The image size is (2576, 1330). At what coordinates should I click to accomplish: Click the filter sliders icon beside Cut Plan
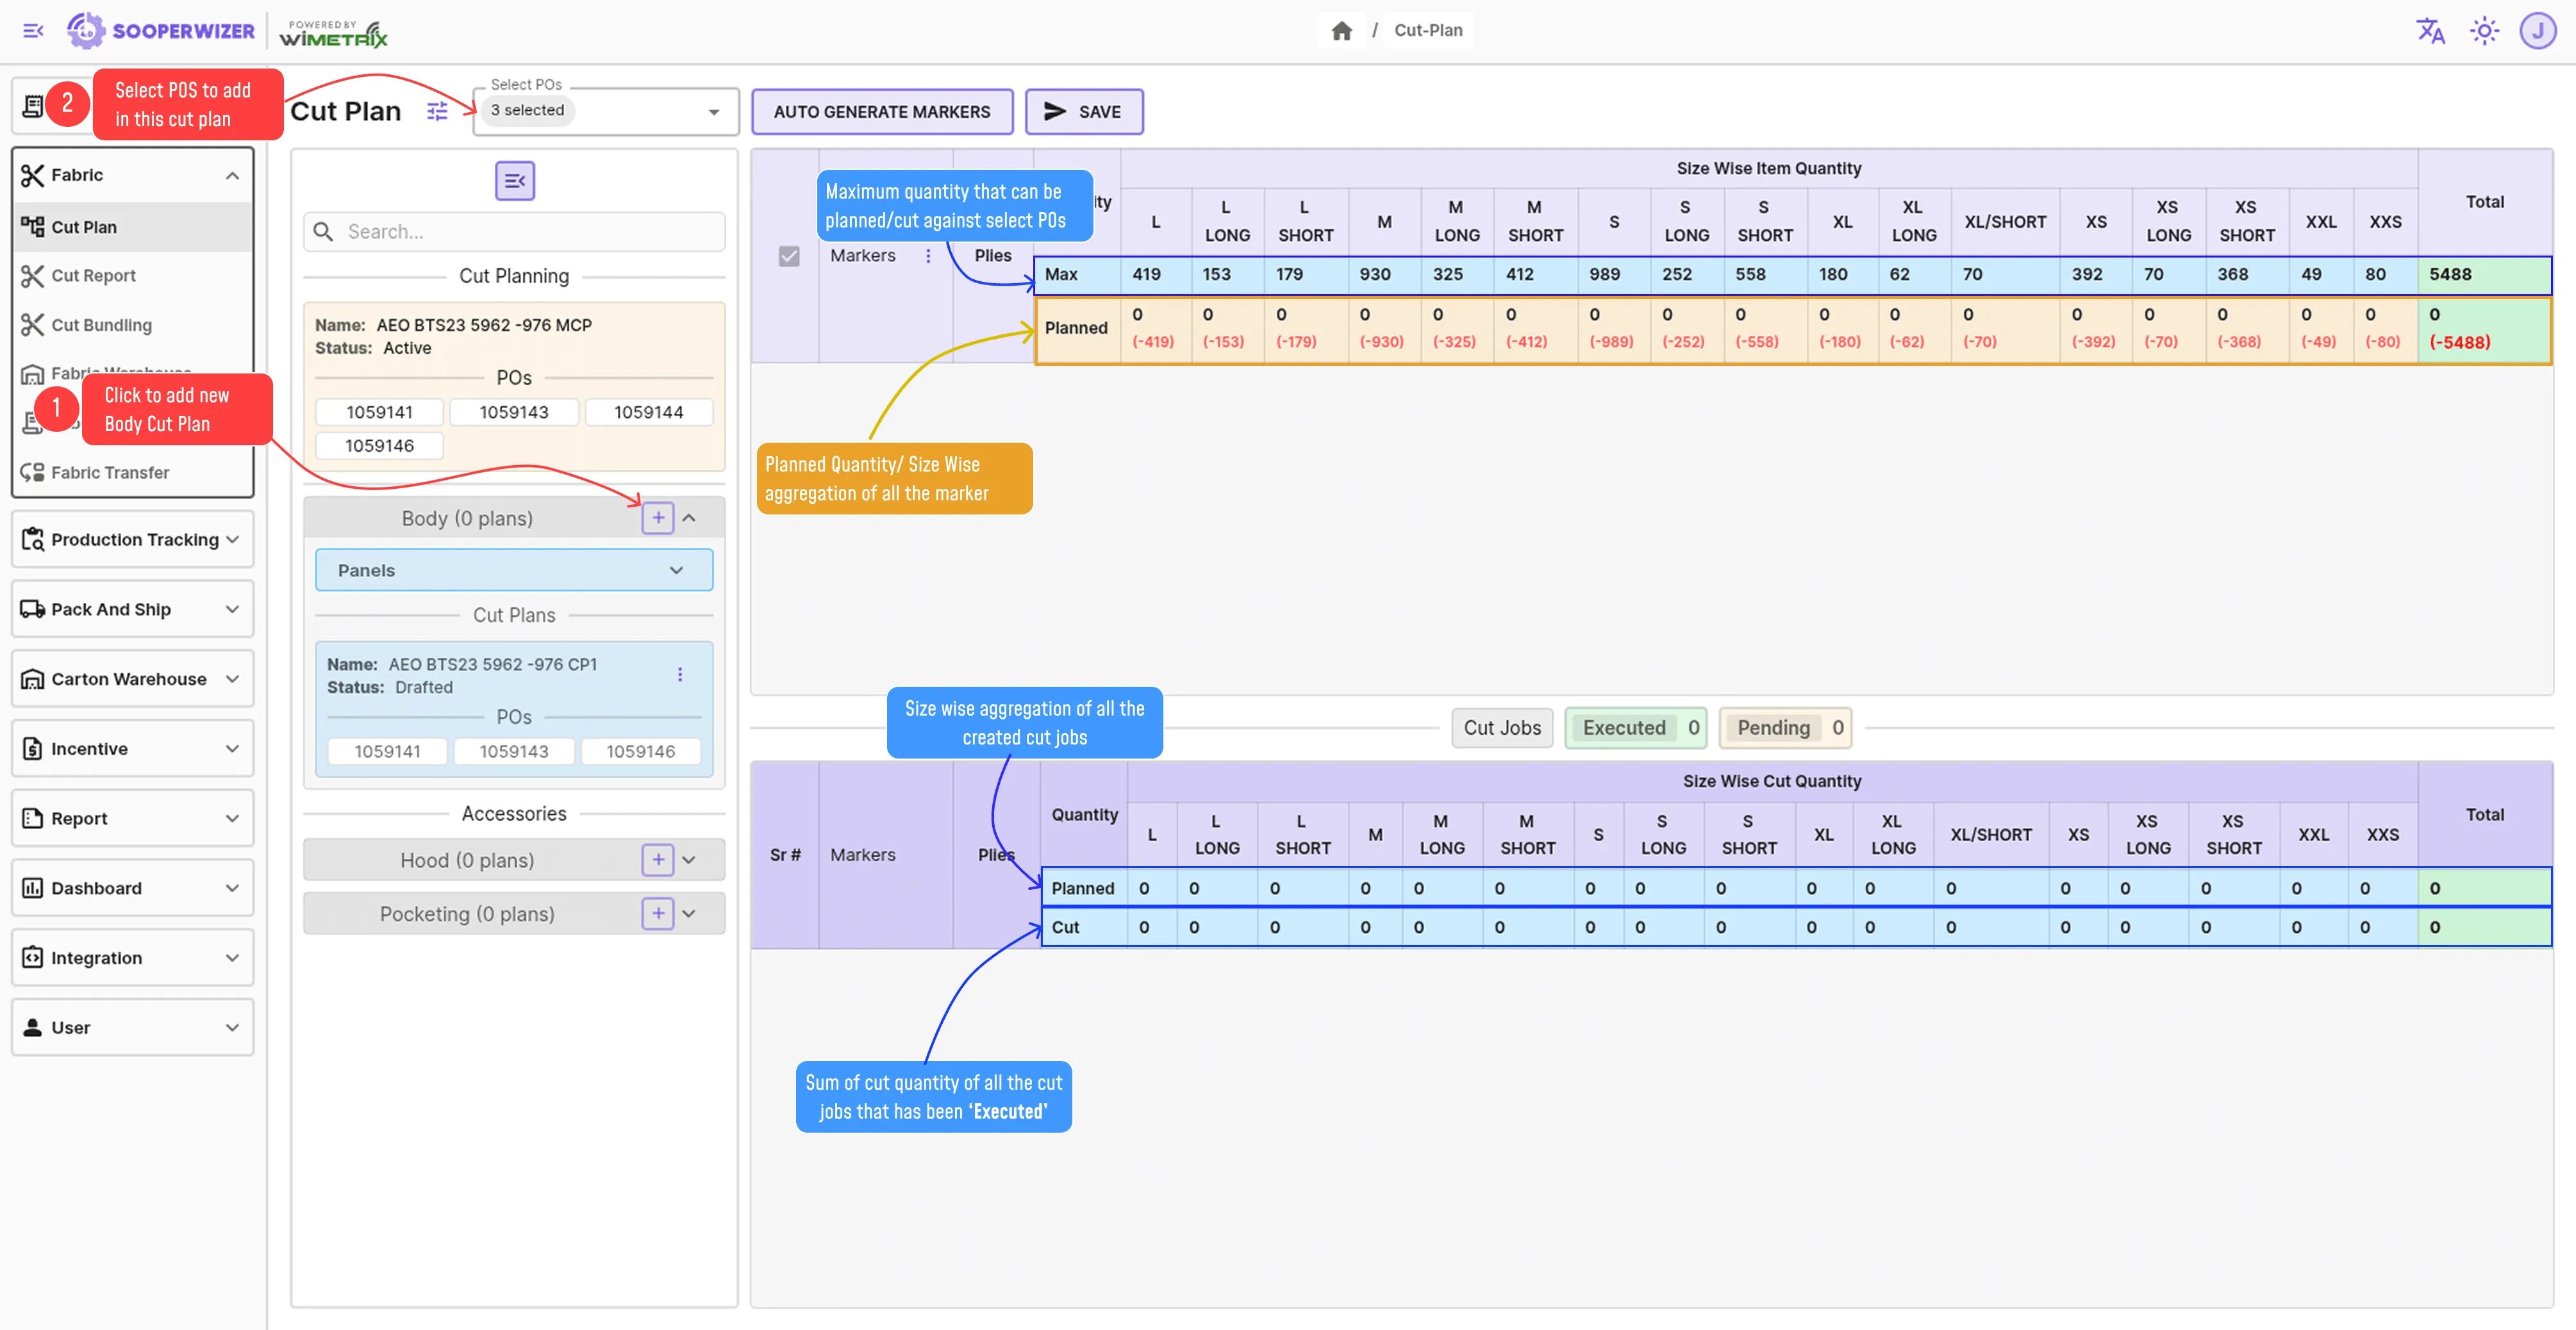pos(437,111)
